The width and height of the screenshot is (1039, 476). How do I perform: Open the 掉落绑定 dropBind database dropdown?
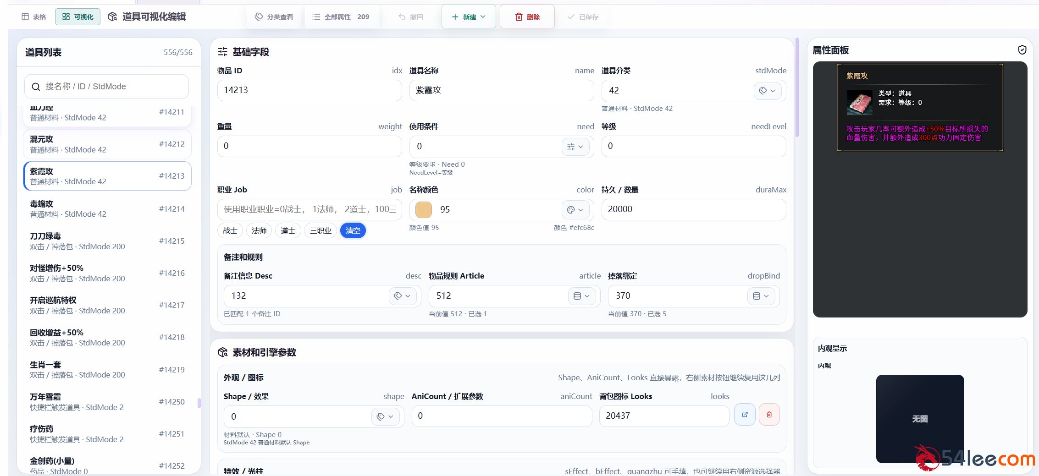(x=761, y=296)
